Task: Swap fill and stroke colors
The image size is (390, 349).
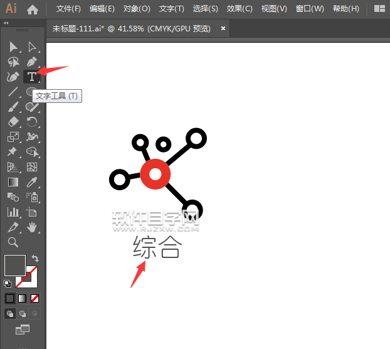Action: 35,258
